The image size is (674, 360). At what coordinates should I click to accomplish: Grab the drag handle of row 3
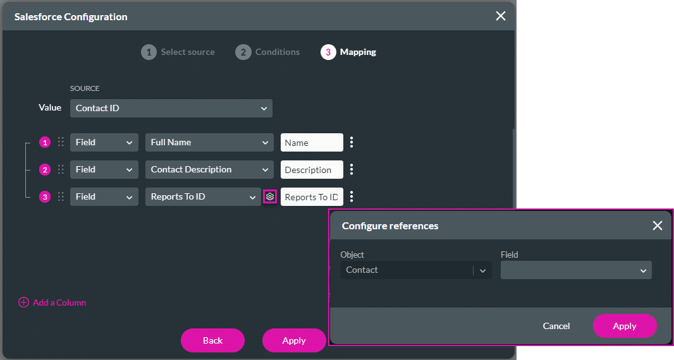[61, 197]
